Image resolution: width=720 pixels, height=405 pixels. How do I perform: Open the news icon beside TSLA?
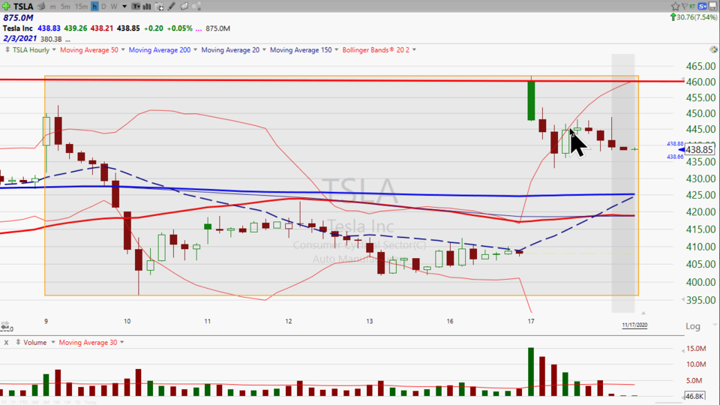click(41, 7)
